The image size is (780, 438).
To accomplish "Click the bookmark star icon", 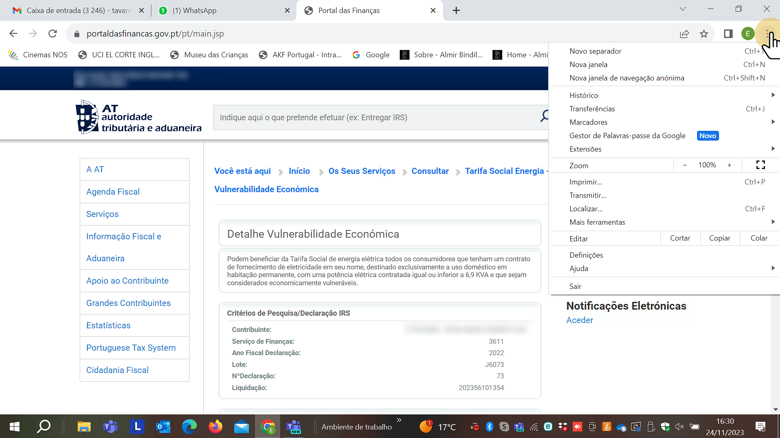I will click(704, 34).
